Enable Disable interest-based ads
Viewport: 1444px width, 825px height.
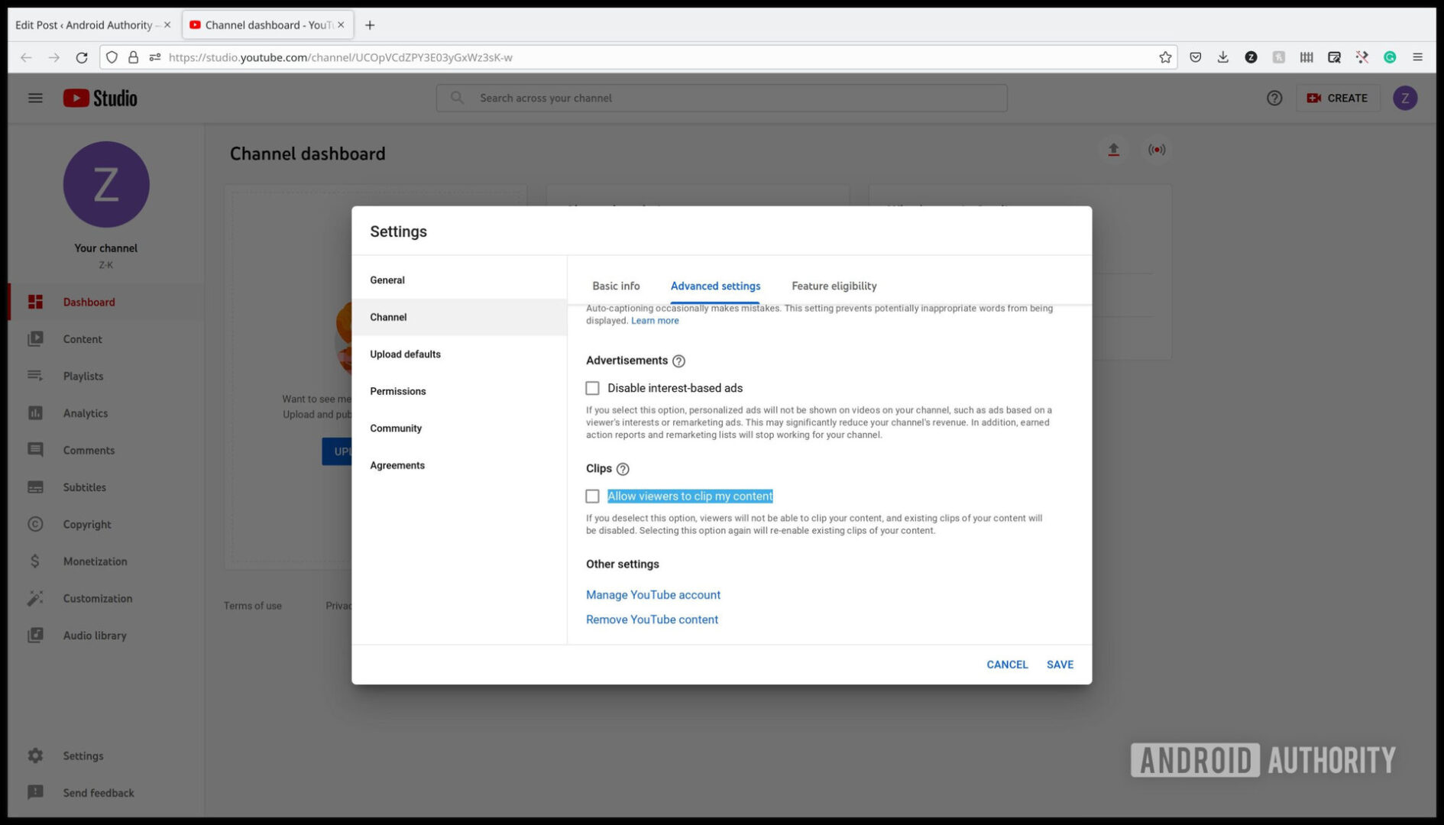[592, 387]
